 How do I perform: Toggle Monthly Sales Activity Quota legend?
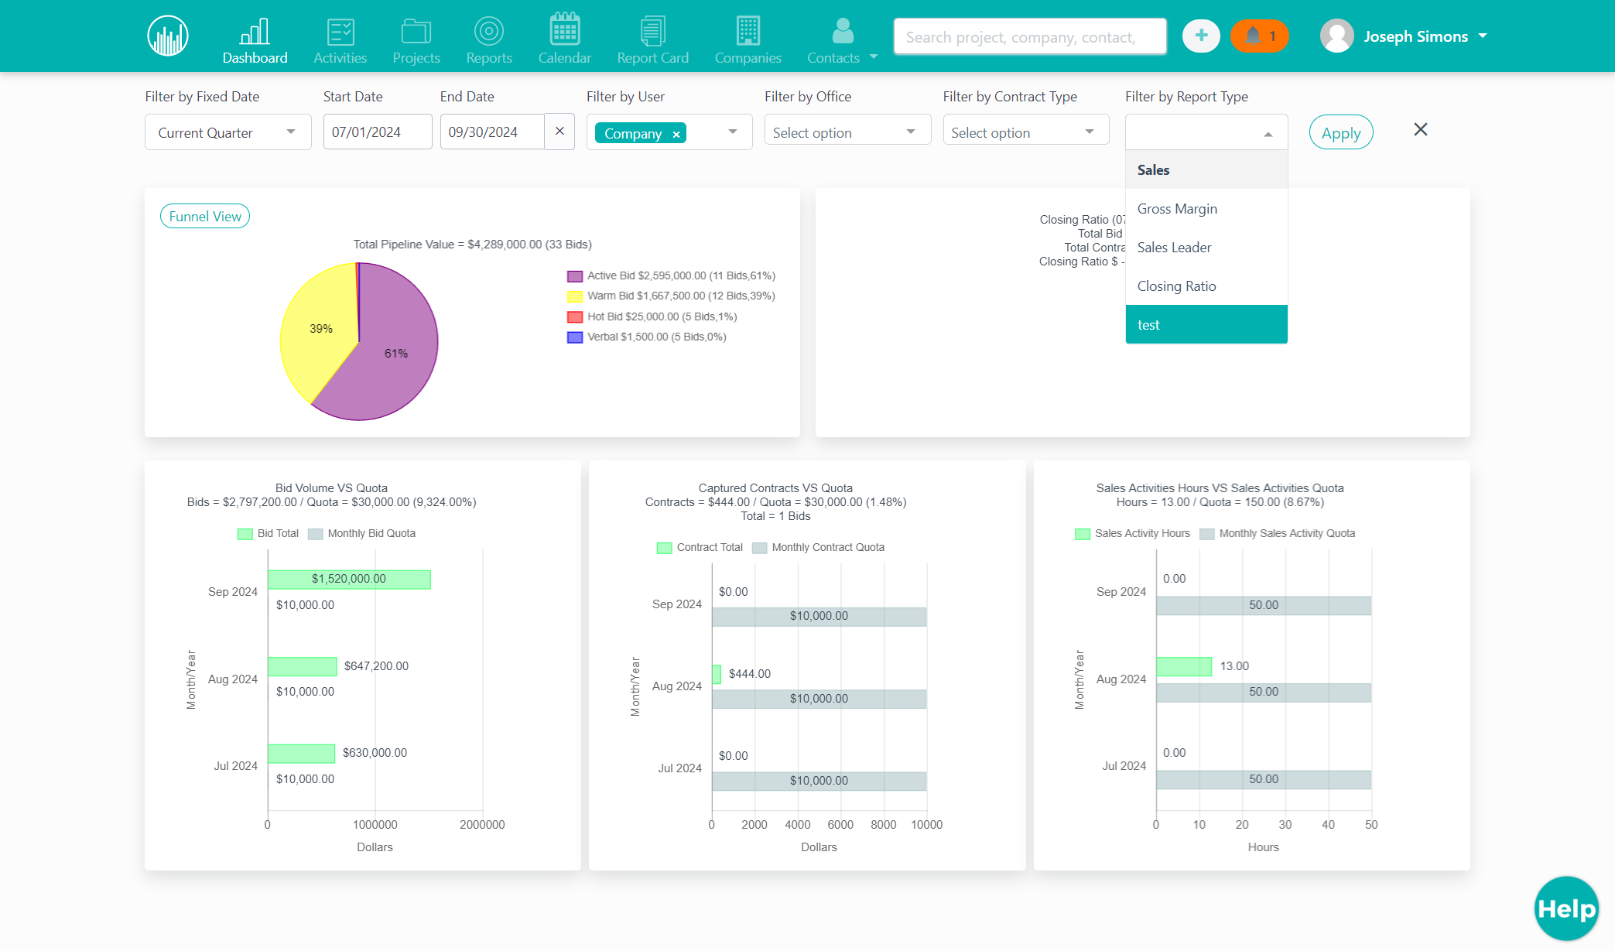point(1277,533)
